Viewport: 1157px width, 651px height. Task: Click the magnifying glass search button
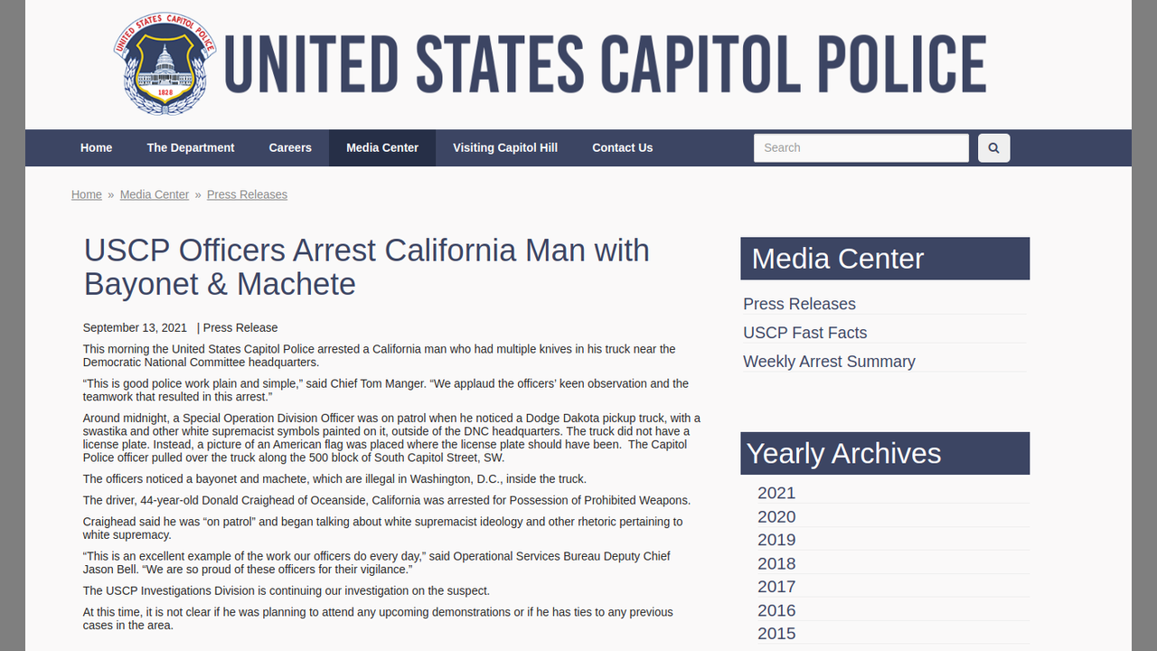click(x=993, y=148)
